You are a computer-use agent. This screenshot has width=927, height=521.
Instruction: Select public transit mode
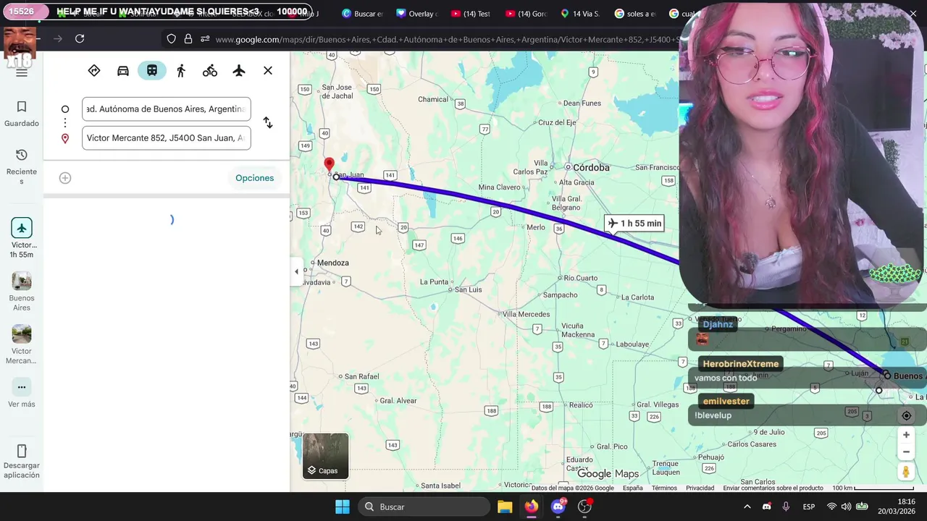click(152, 70)
